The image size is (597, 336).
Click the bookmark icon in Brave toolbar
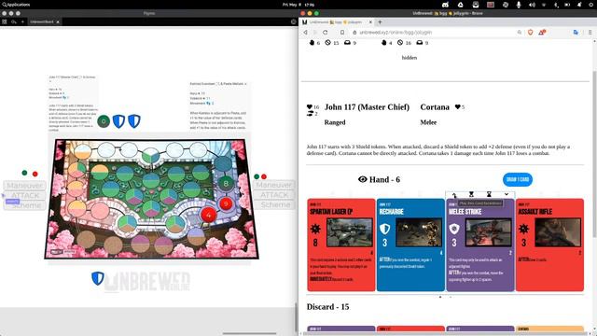342,33
